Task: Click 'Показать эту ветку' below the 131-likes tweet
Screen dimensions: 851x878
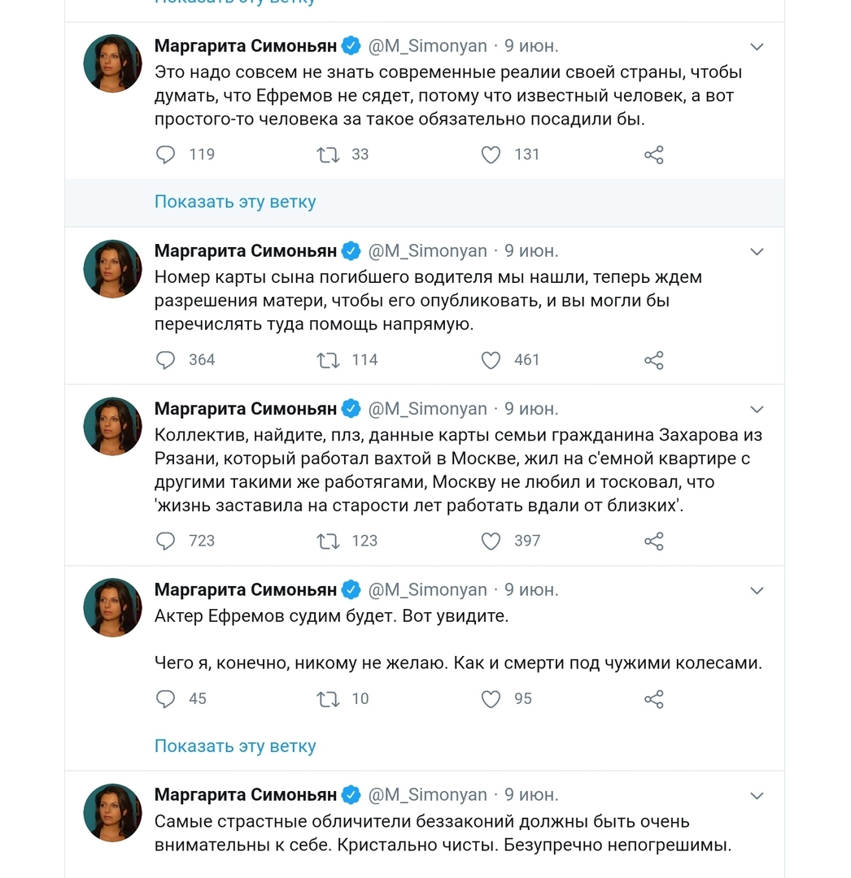Action: coord(235,202)
